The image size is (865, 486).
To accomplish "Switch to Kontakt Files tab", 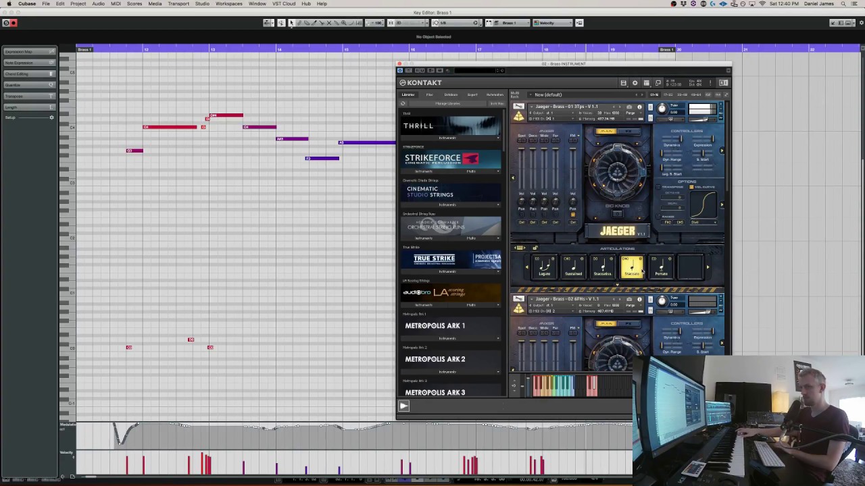I will coord(429,94).
